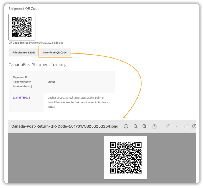
Task: Click the Status column header
Action: 51,82
